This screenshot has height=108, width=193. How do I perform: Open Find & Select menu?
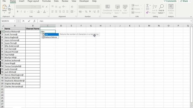(161, 9)
